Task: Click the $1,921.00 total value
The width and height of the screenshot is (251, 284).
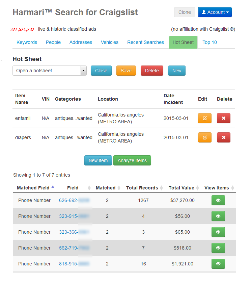Action: tap(183, 264)
